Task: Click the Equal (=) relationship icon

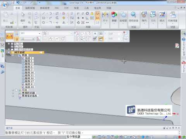Action: point(83,18)
